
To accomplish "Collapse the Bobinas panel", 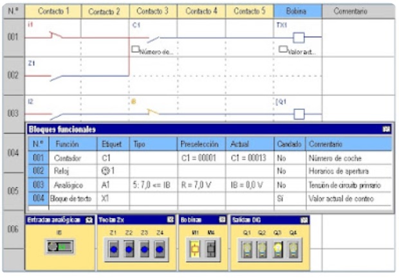I will (222, 220).
